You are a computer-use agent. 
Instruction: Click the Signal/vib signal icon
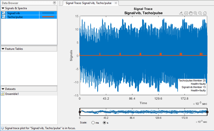(x=4, y=13)
